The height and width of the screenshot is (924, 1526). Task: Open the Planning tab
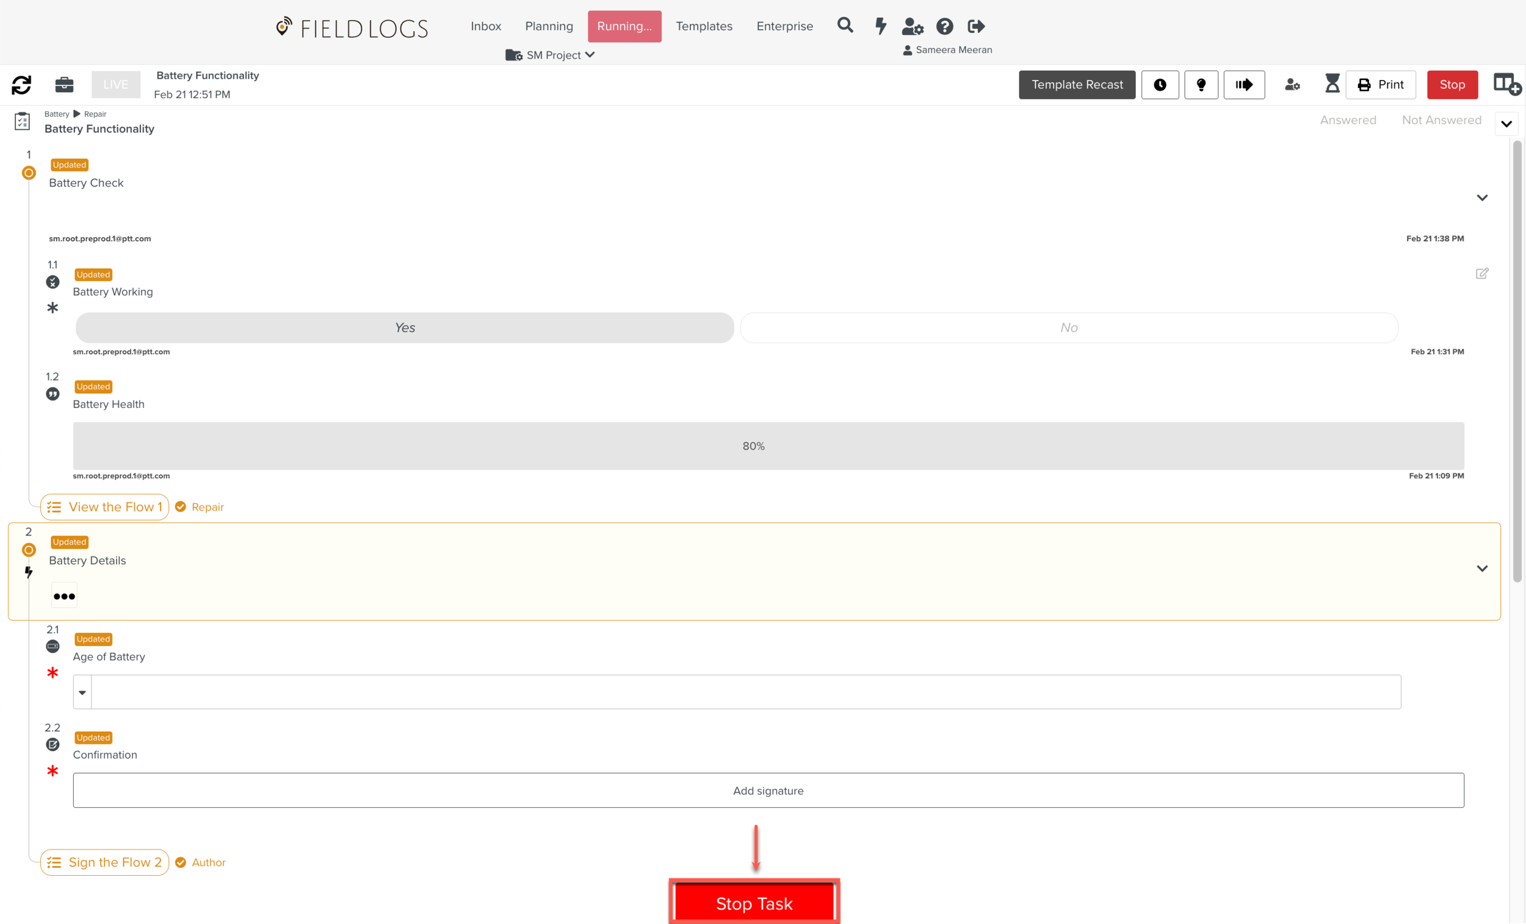[549, 26]
